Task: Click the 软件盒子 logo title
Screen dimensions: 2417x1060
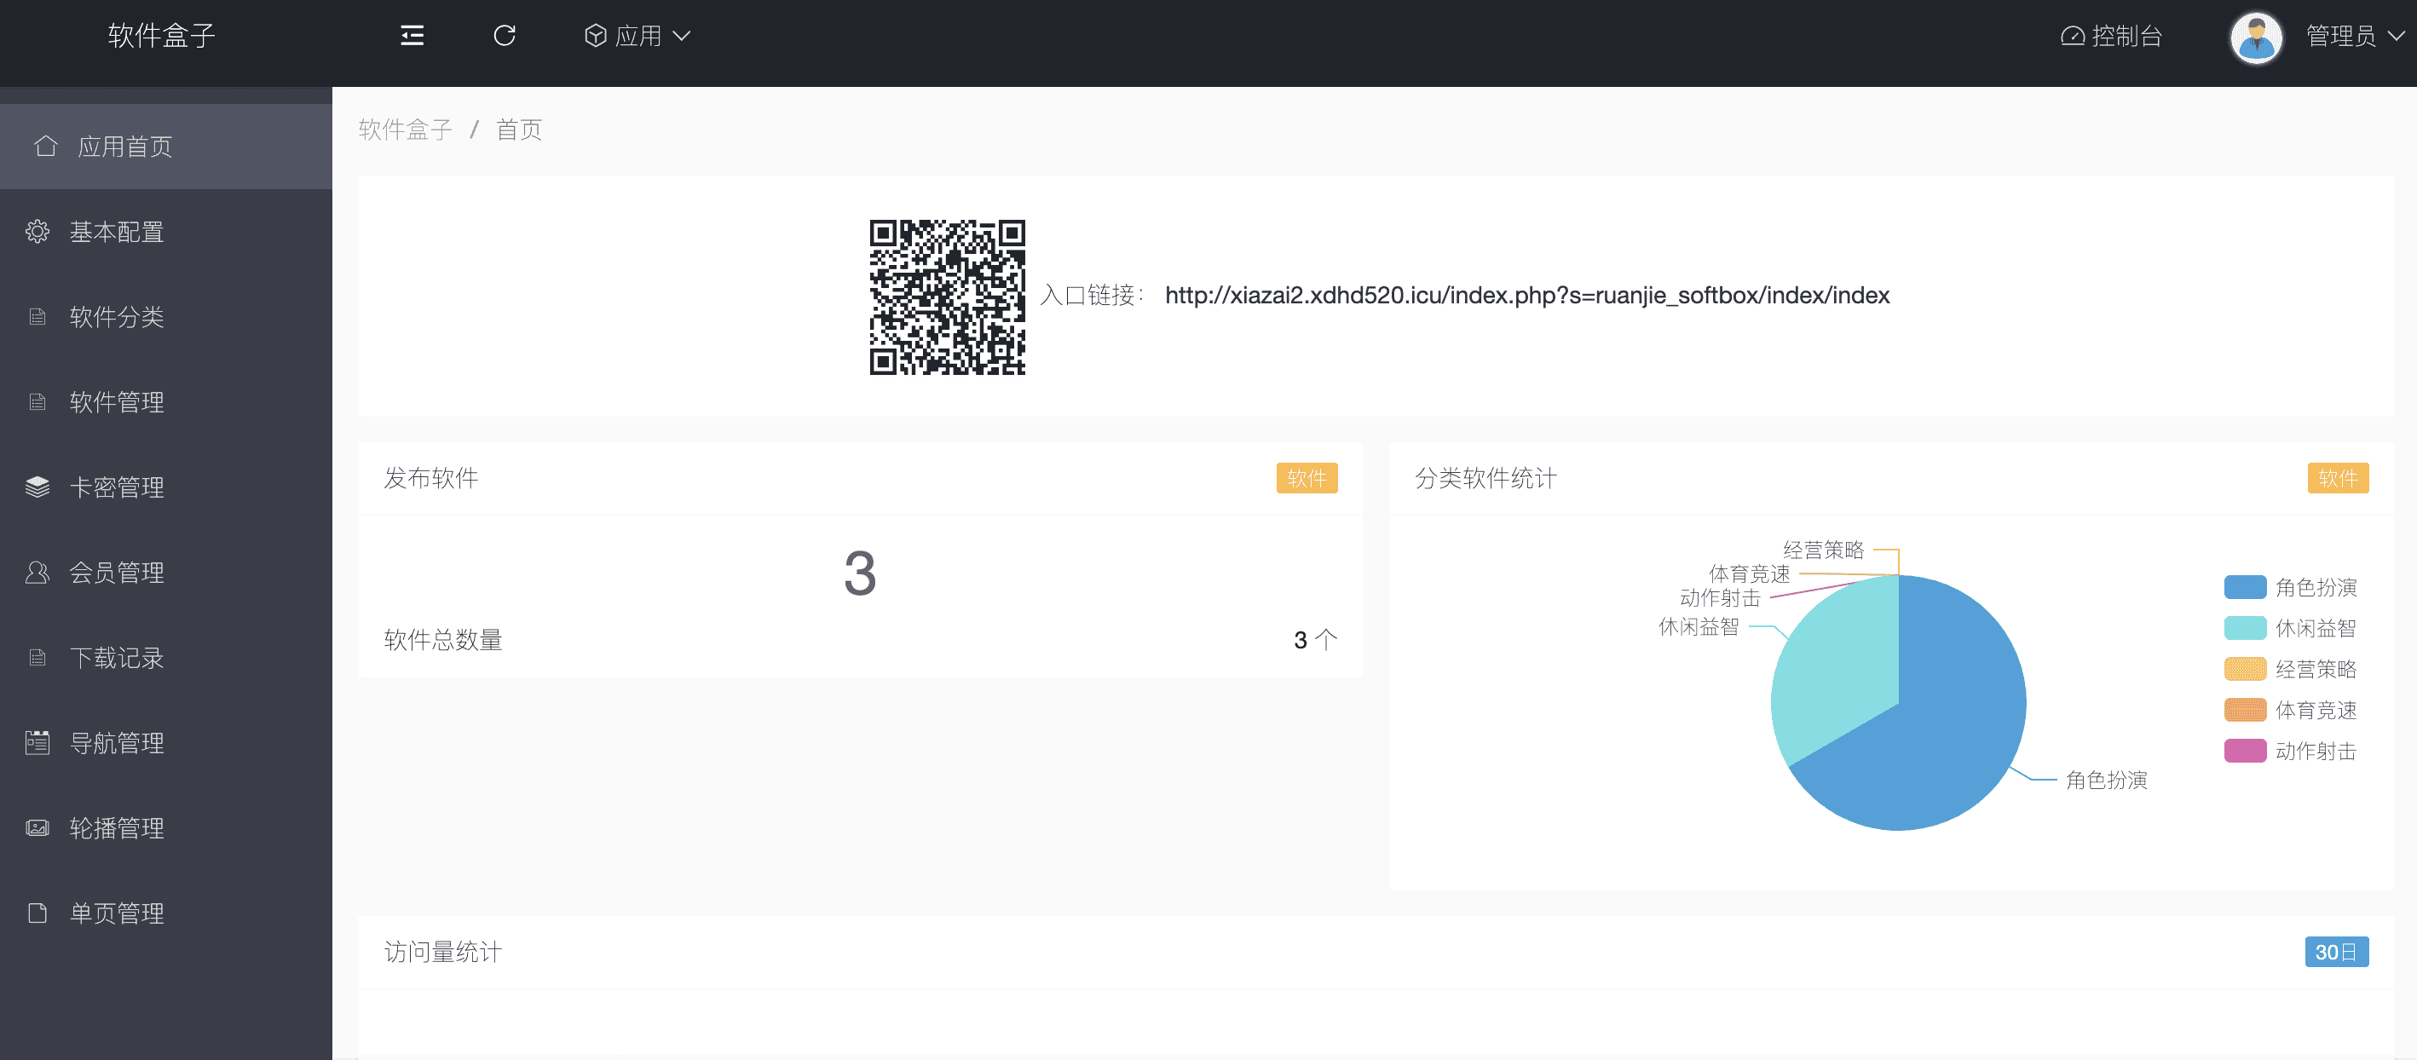Action: tap(162, 36)
